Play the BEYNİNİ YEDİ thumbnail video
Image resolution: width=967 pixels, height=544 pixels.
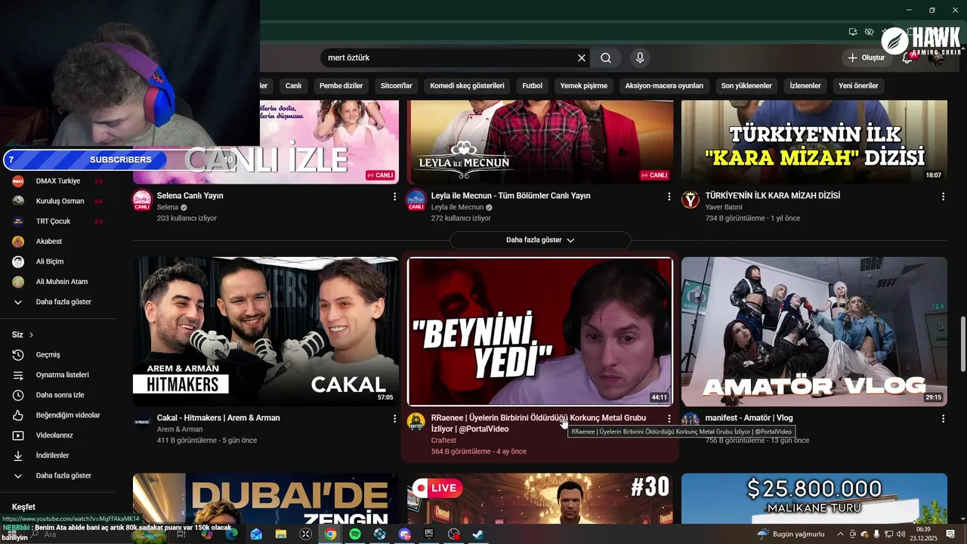(x=540, y=332)
